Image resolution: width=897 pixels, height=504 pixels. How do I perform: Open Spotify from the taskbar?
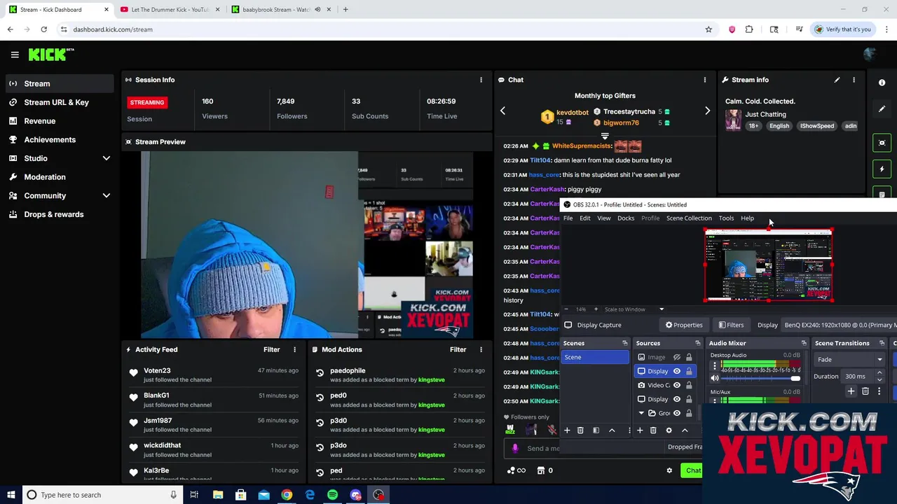click(333, 495)
